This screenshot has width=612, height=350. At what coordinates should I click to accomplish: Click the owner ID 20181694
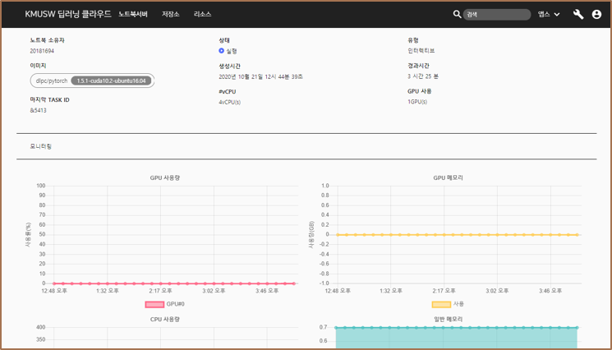(42, 51)
